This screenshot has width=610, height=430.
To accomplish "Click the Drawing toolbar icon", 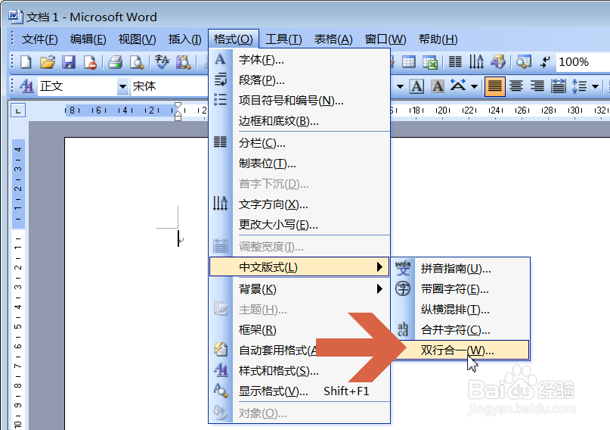I will pyautogui.click(x=498, y=62).
